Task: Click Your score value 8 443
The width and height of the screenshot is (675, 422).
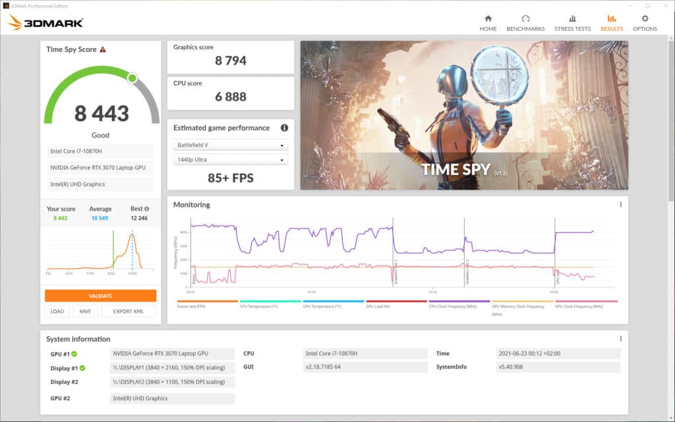Action: pos(60,218)
